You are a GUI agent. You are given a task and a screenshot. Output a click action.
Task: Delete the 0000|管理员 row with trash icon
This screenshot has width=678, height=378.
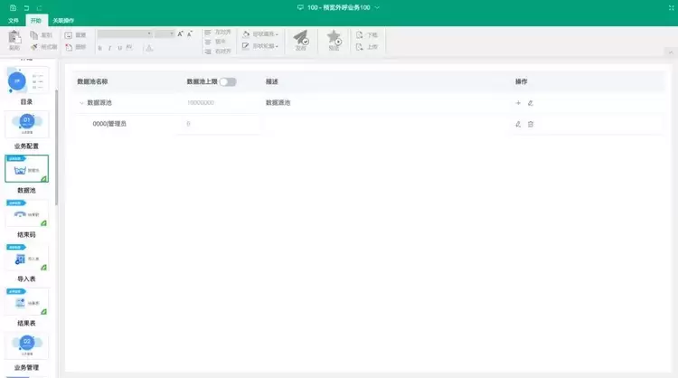click(531, 124)
